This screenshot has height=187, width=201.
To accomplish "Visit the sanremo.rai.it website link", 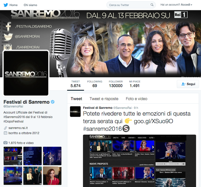I will pyautogui.click(x=18, y=128).
